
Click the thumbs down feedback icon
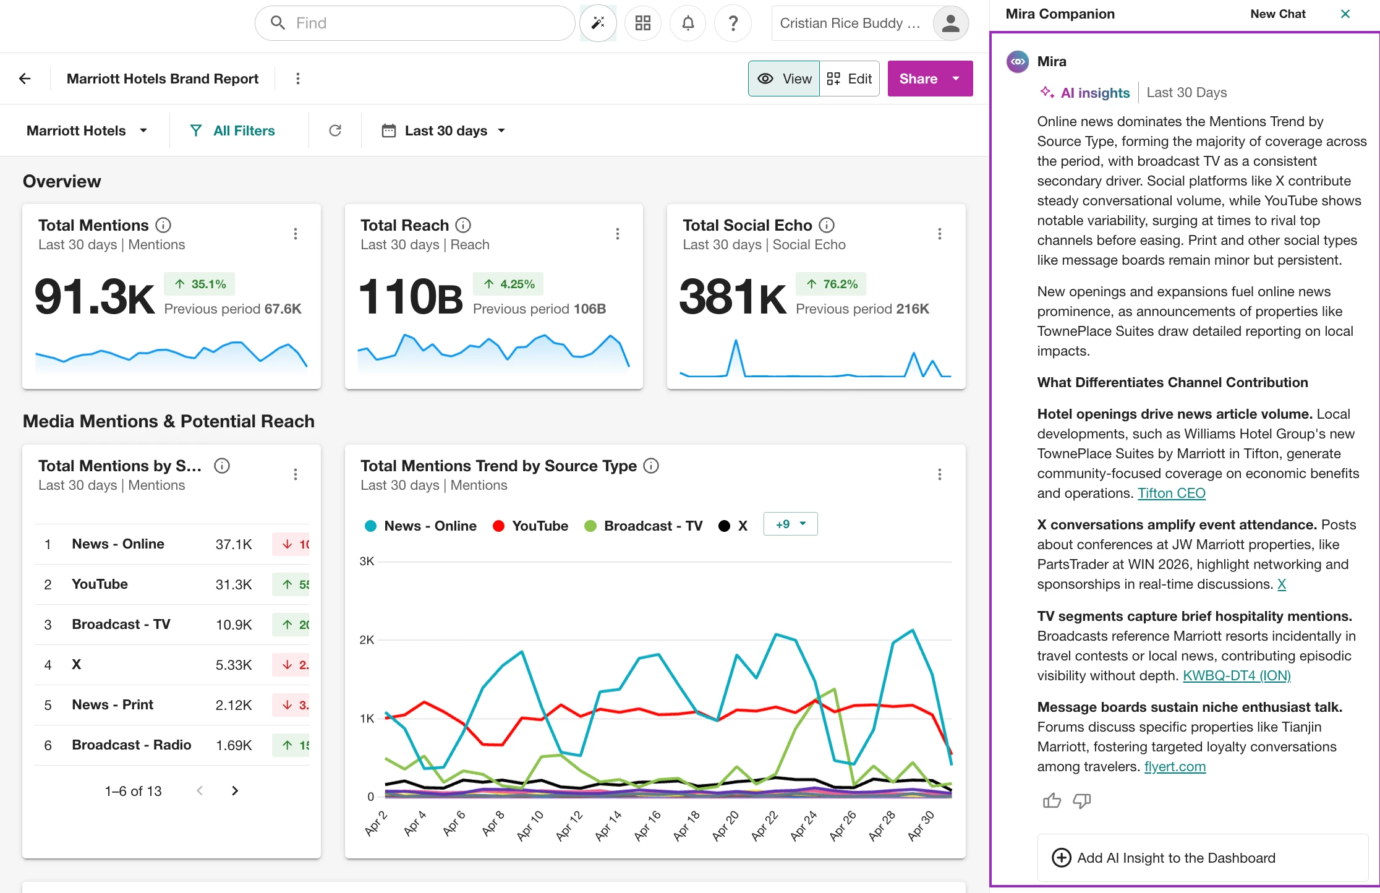pyautogui.click(x=1081, y=801)
